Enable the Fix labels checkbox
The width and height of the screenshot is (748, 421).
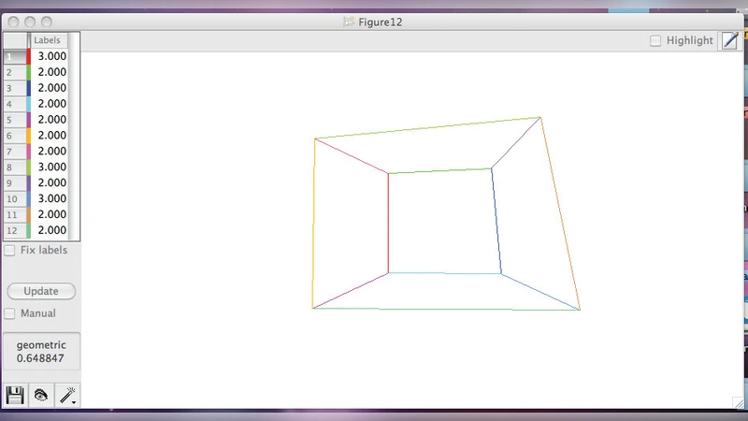click(10, 250)
